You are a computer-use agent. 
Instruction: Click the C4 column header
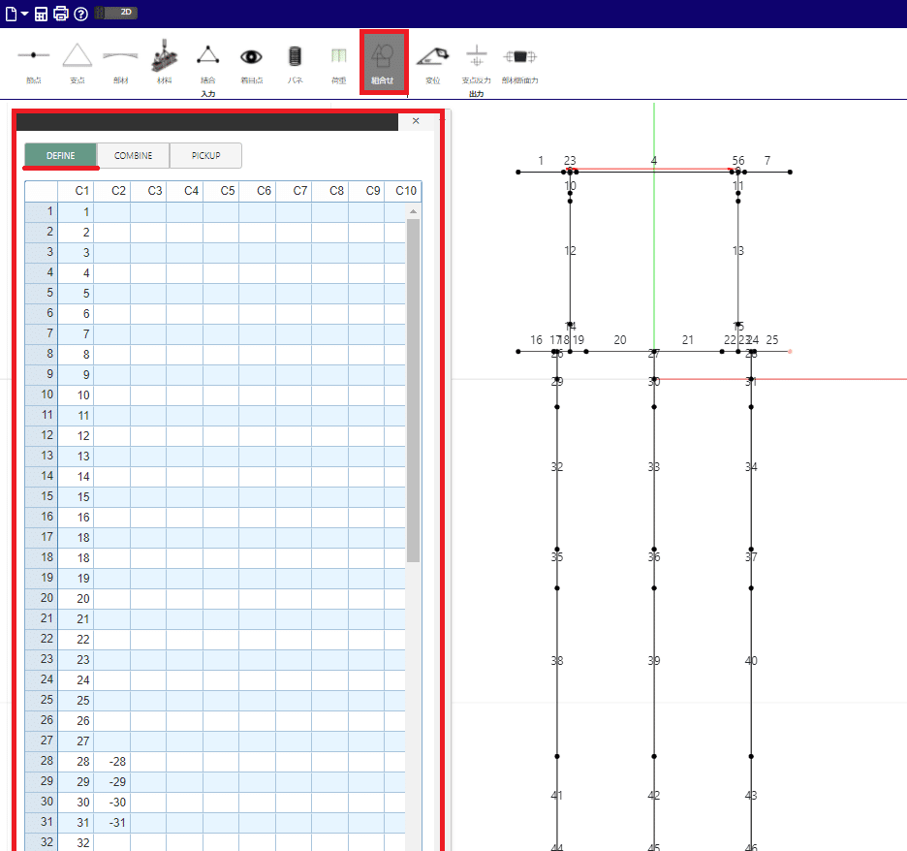185,191
